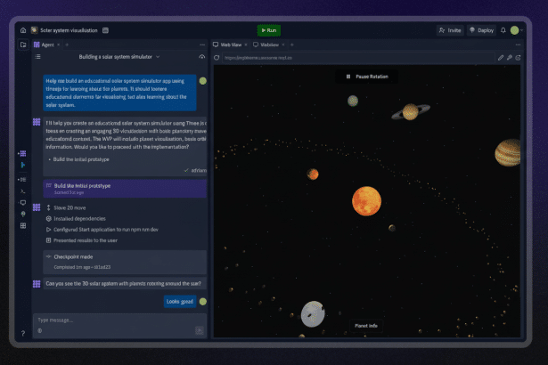Click the Planet info button
Image resolution: width=548 pixels, height=365 pixels.
(366, 326)
